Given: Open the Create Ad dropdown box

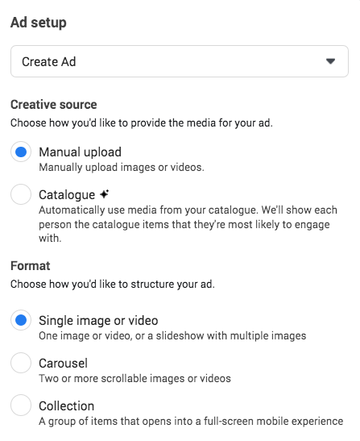Looking at the screenshot, I should tap(180, 61).
